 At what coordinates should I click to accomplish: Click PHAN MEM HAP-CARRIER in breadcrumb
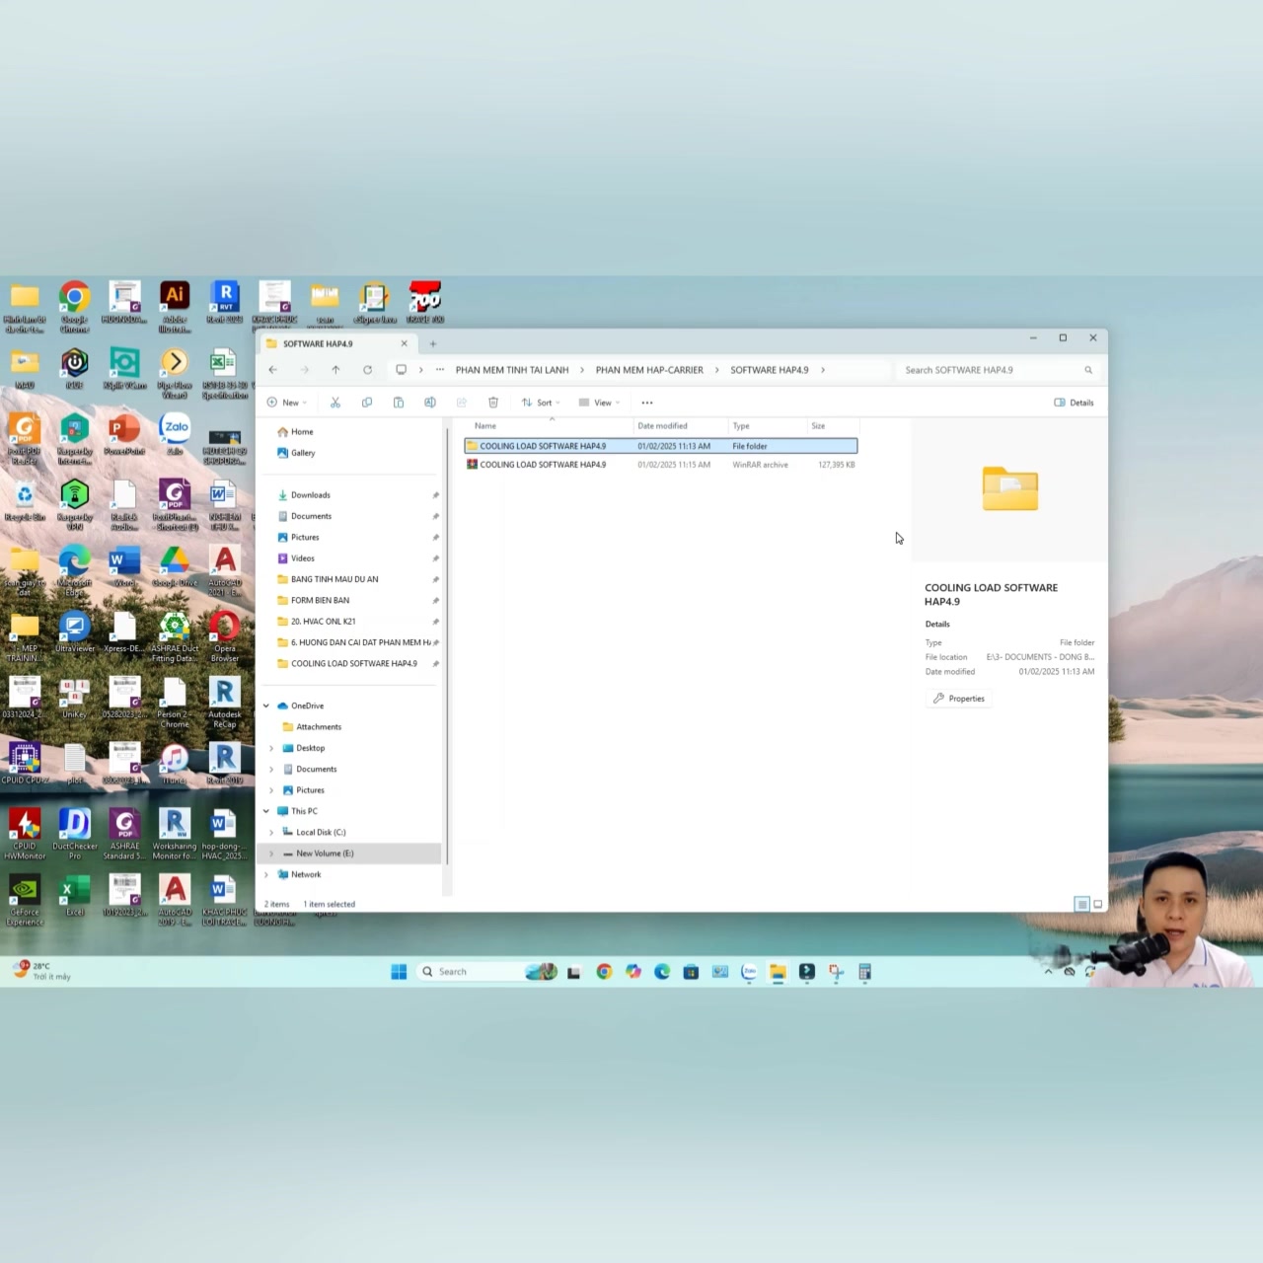point(649,370)
